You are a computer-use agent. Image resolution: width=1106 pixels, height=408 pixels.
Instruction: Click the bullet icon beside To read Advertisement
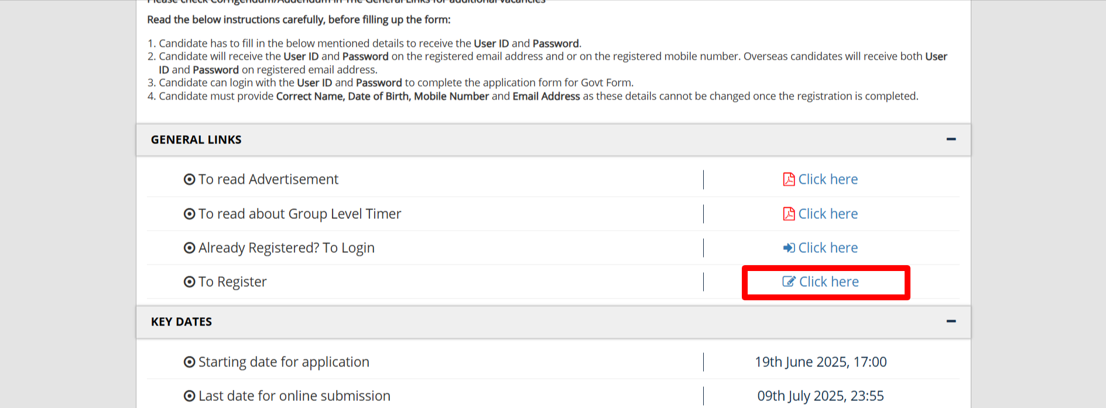point(189,179)
